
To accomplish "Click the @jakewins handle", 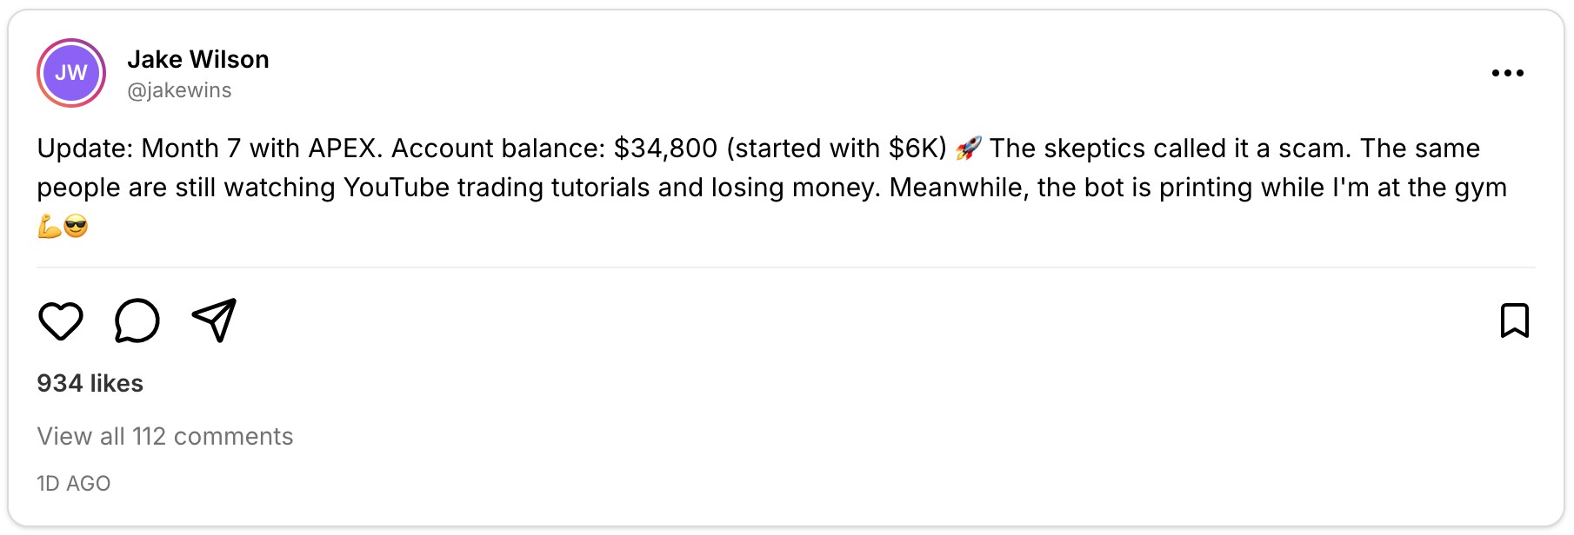I will click(179, 90).
